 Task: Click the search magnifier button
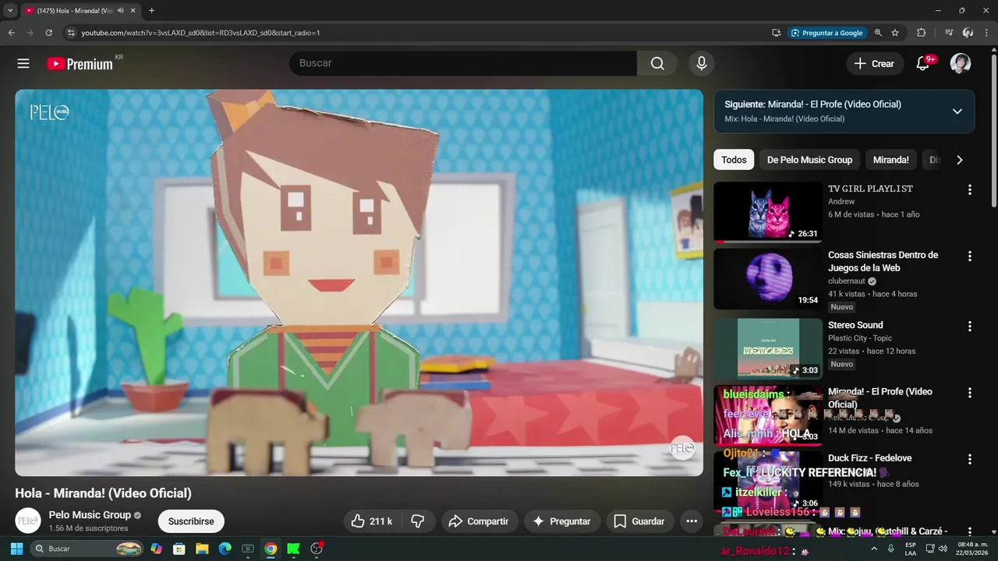(657, 63)
